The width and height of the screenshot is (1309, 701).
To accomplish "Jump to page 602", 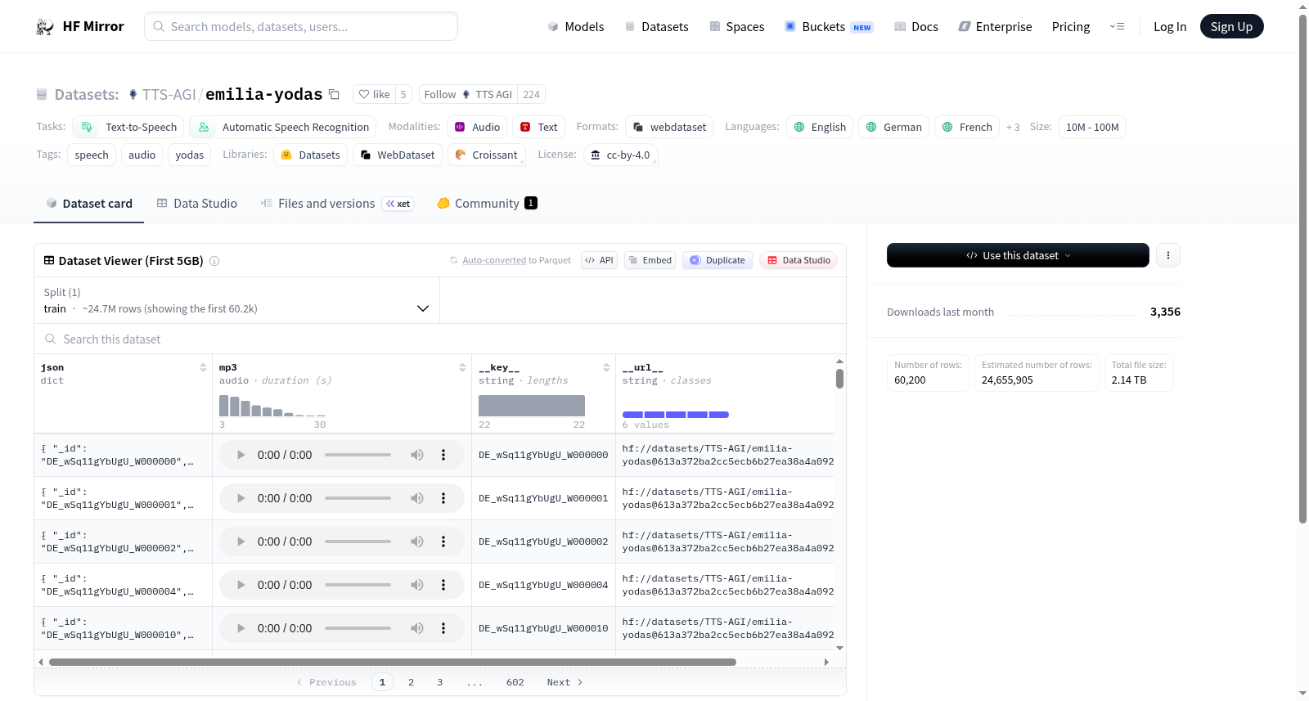I will pos(515,682).
